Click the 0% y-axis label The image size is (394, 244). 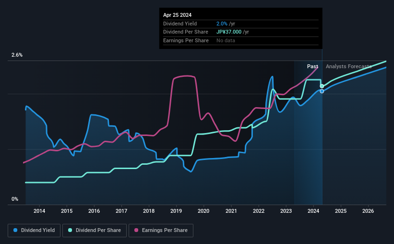(15, 199)
